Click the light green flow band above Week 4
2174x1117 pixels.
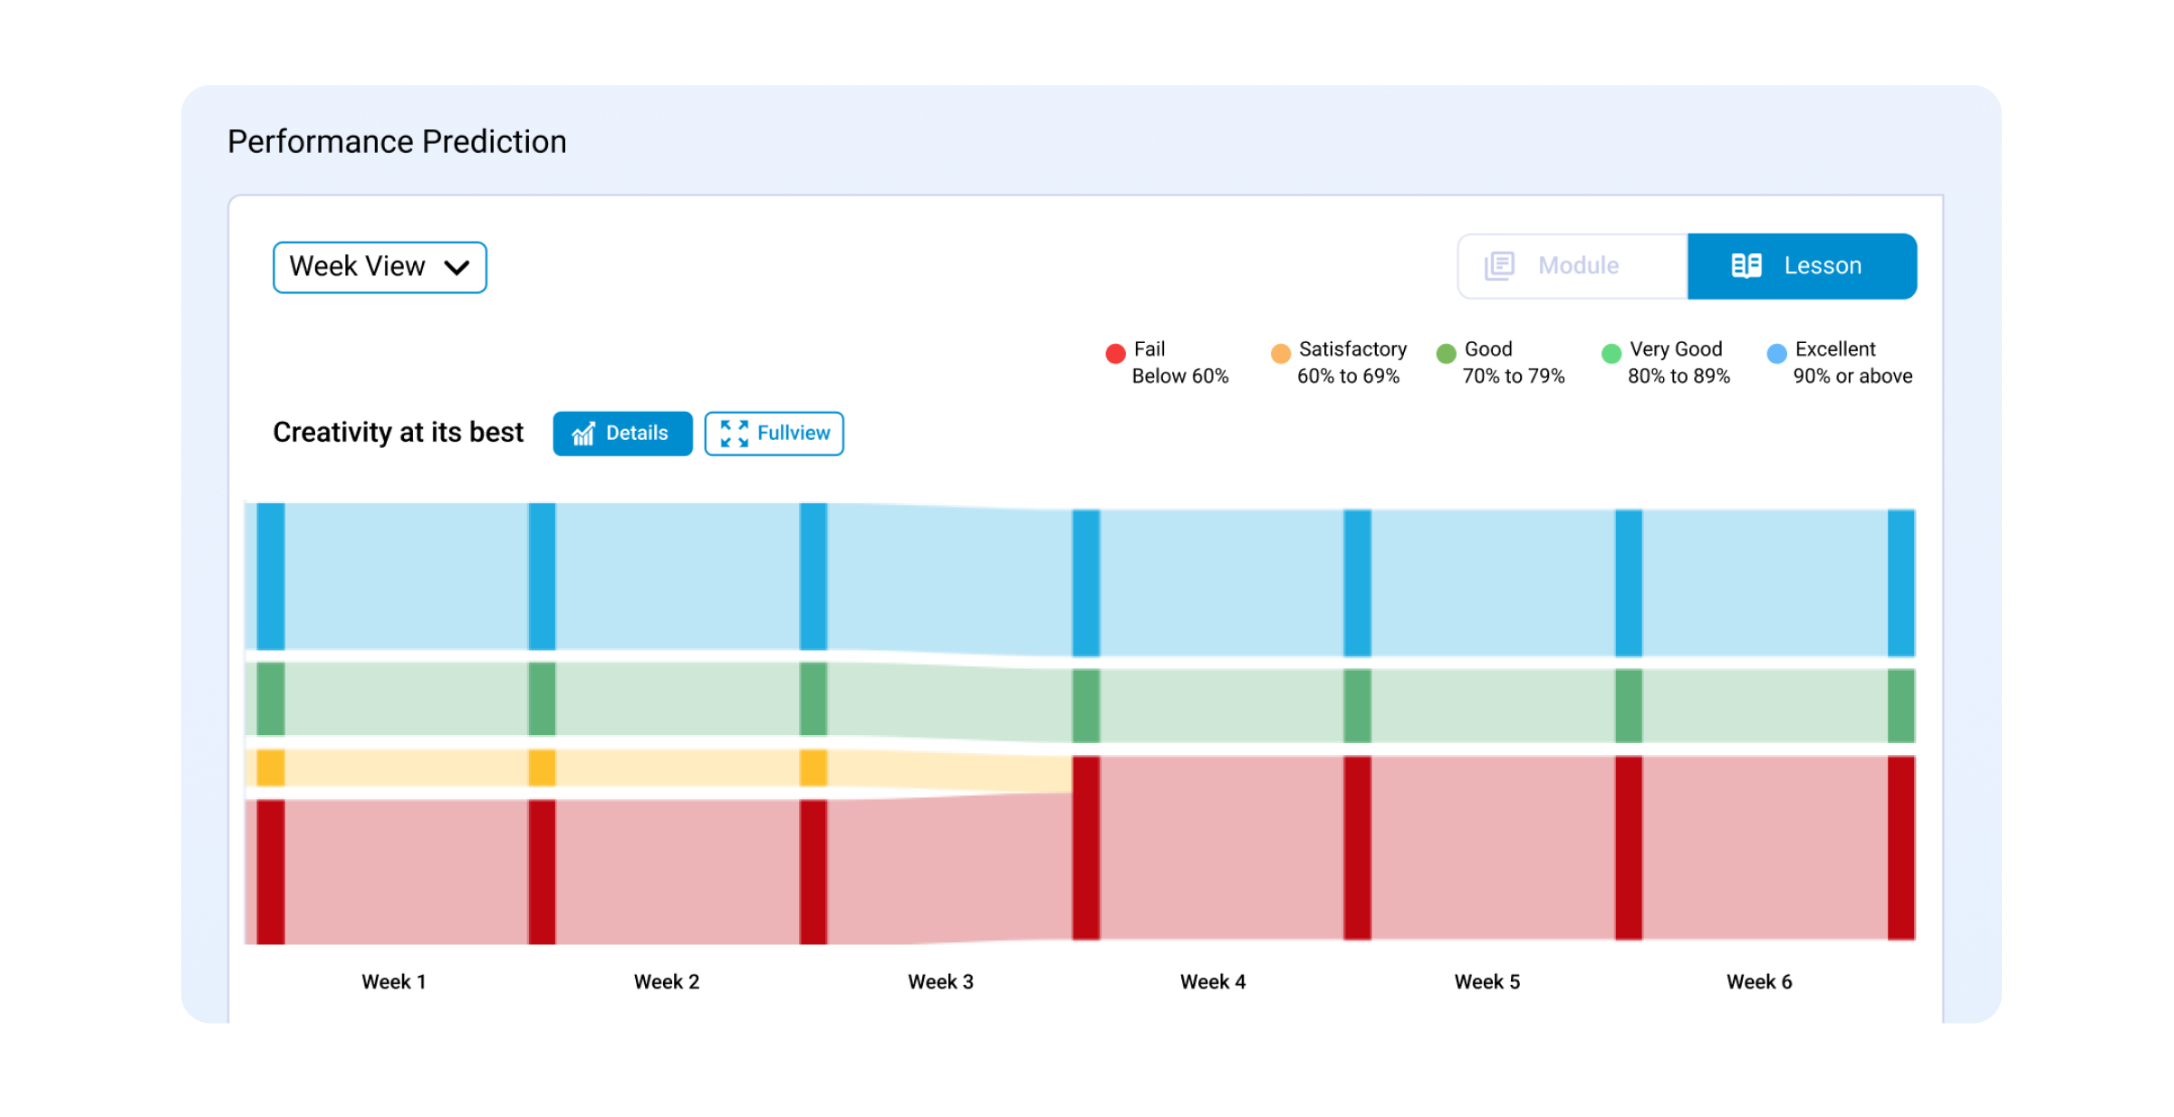pos(1221,706)
